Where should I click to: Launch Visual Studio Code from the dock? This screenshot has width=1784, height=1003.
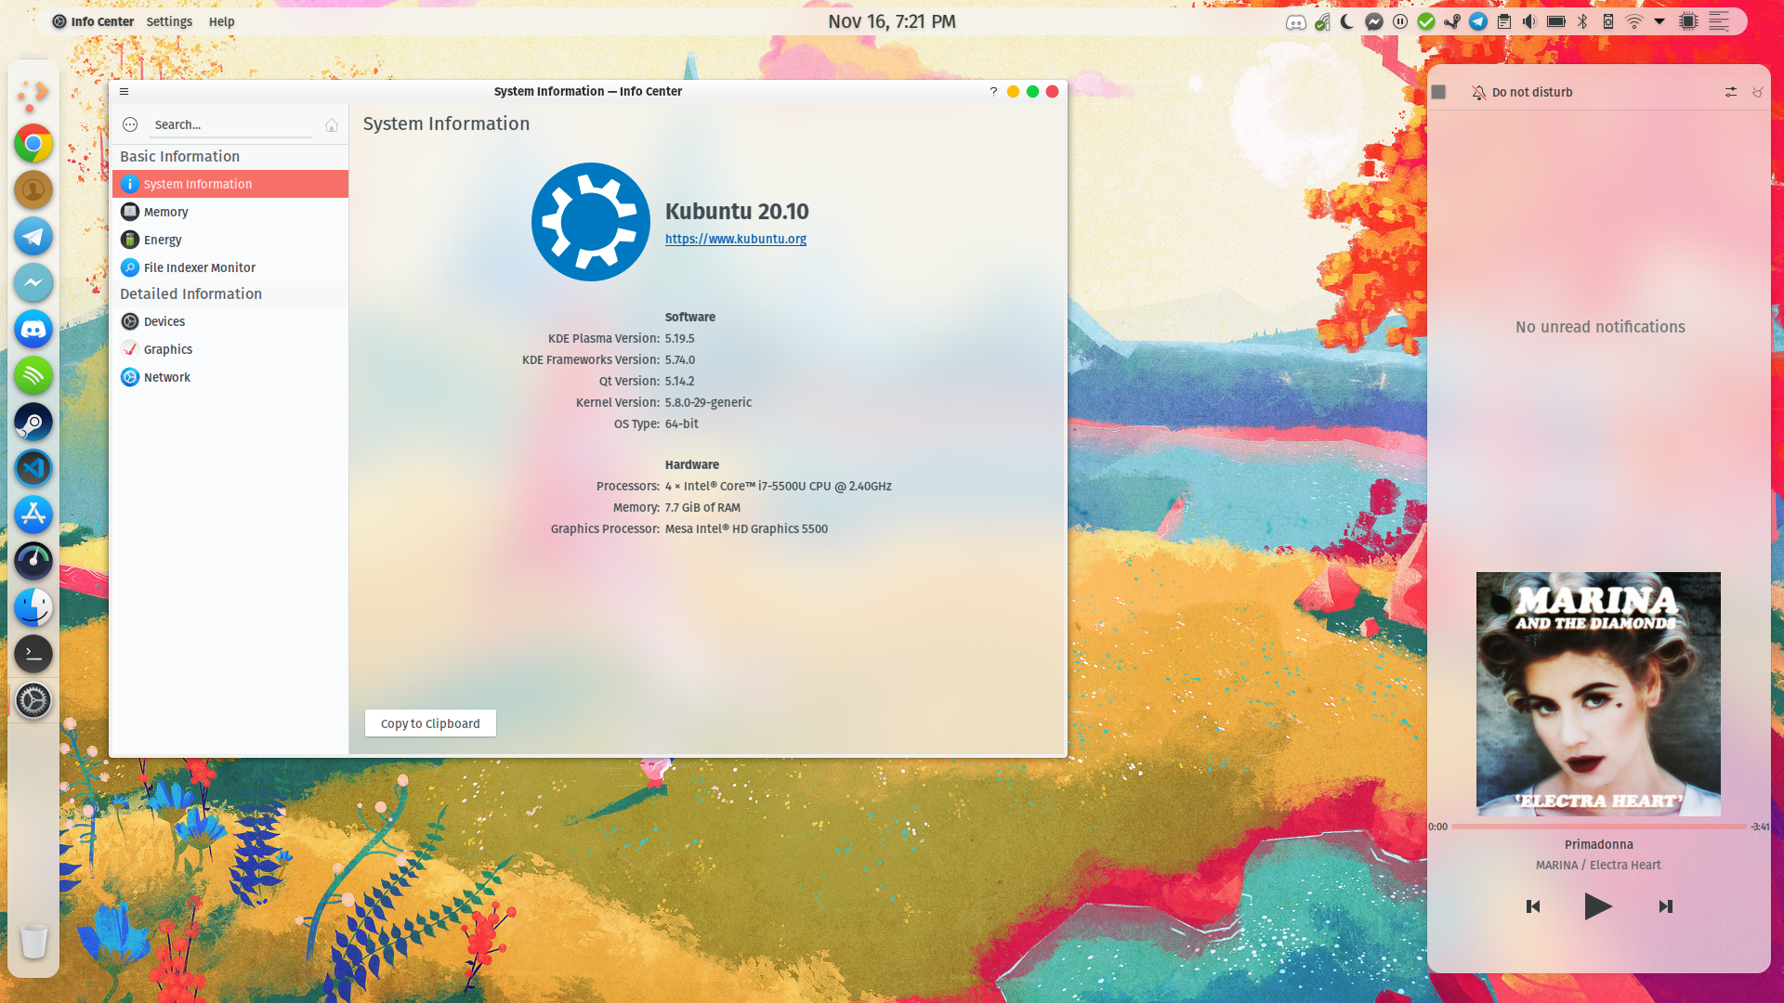33,469
